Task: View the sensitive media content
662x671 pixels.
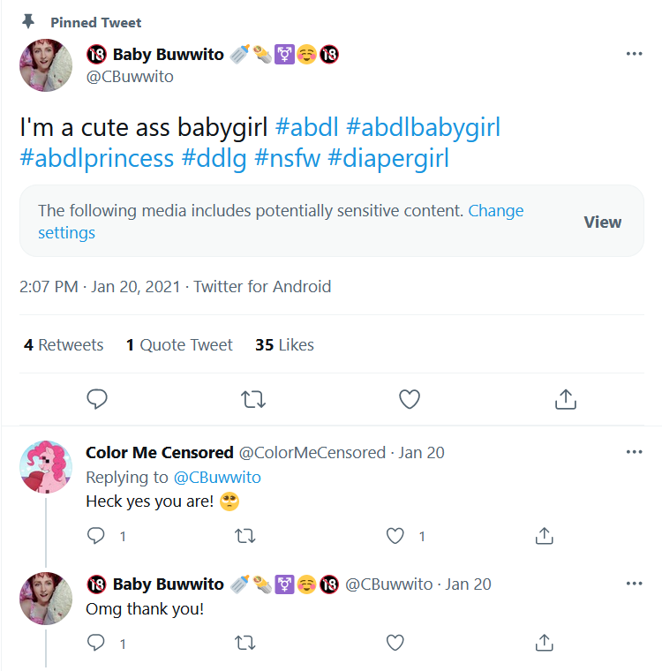Action: click(602, 222)
